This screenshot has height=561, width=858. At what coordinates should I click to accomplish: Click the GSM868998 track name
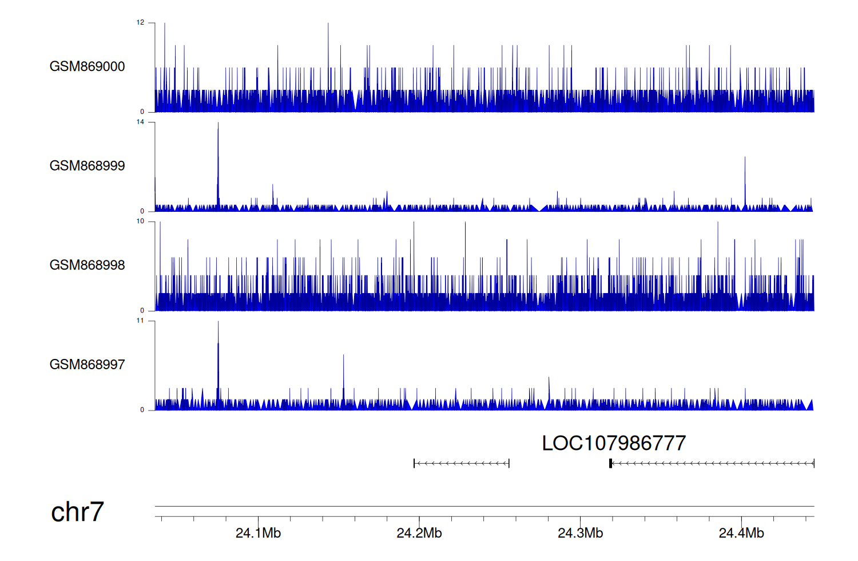pyautogui.click(x=87, y=265)
